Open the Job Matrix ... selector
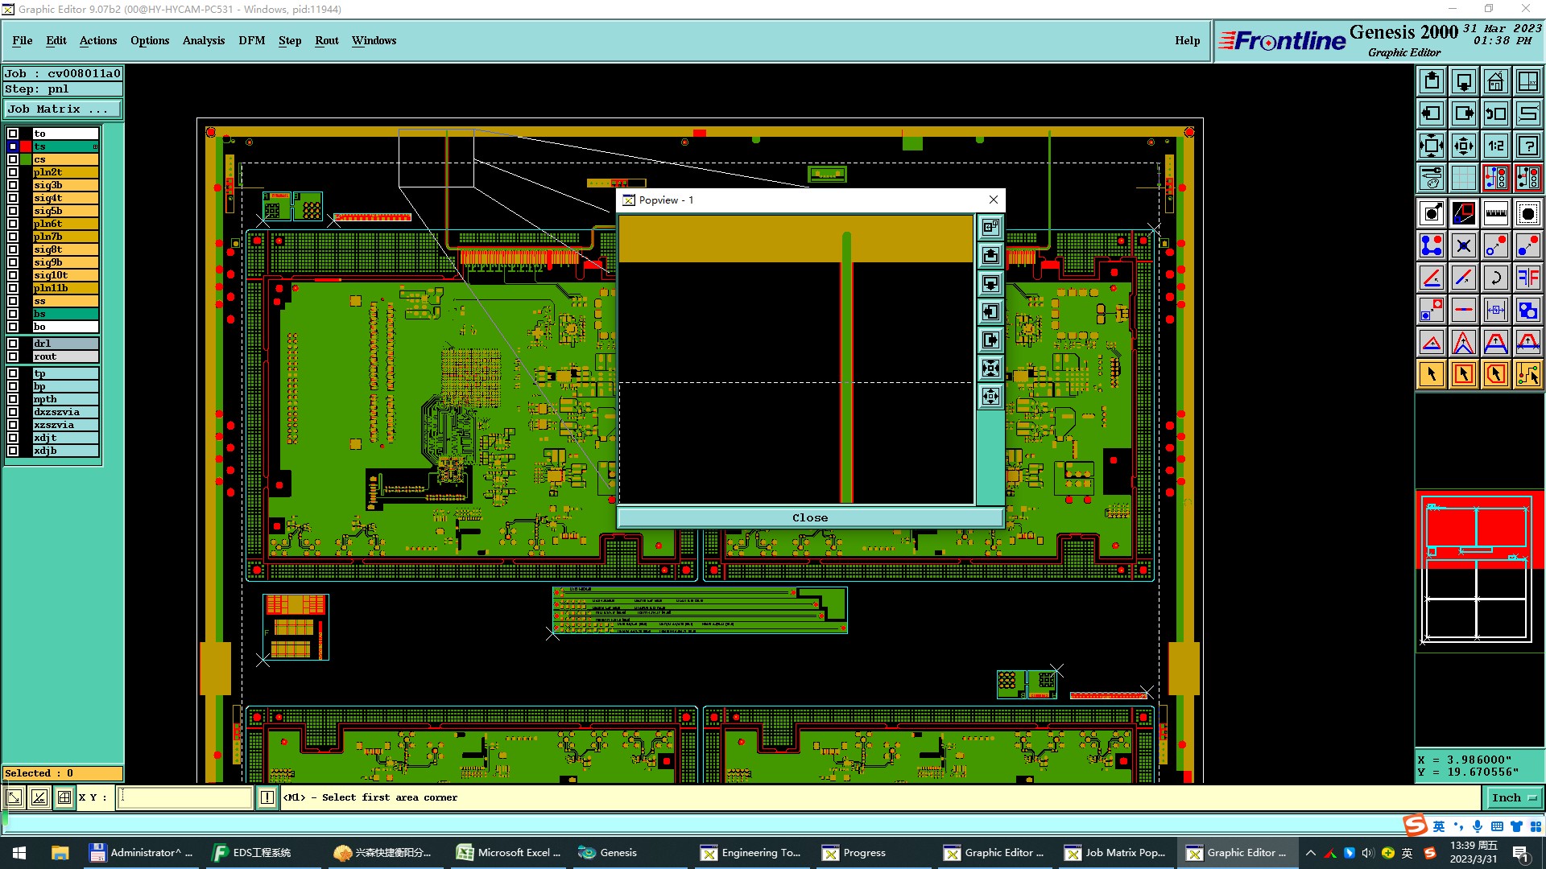 63,109
